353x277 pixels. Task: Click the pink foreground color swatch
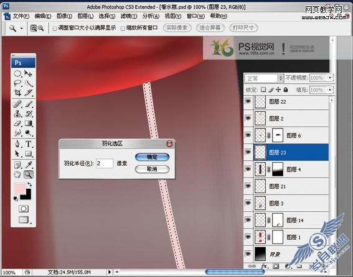coord(19,188)
